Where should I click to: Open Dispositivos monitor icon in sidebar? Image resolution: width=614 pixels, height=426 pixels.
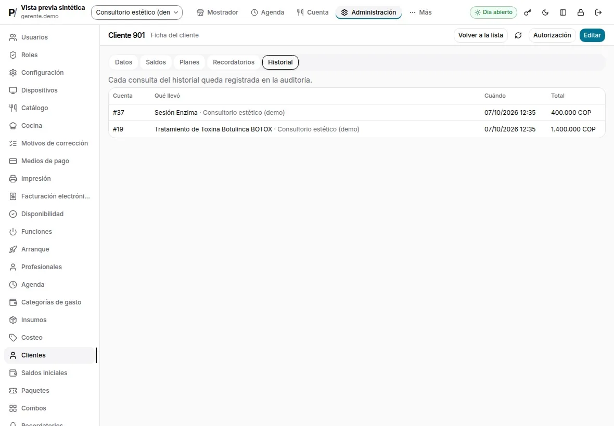click(x=13, y=90)
